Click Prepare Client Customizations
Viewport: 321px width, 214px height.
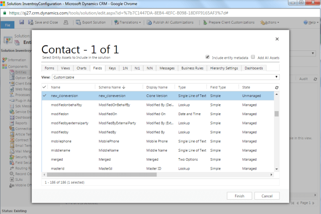tap(229, 22)
